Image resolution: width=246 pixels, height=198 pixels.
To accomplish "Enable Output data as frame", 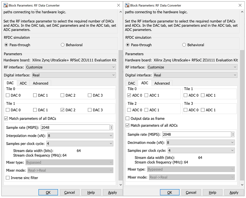I will [x=128, y=119].
